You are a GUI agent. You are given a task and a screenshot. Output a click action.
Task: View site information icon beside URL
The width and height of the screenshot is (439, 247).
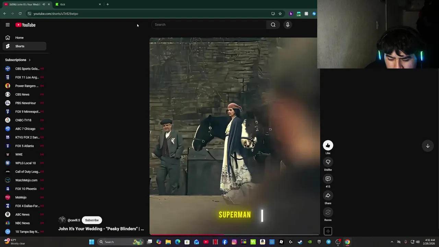coord(29,14)
